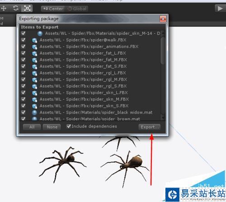Click the model icon next to spider_fat_L.FBX

34,54
